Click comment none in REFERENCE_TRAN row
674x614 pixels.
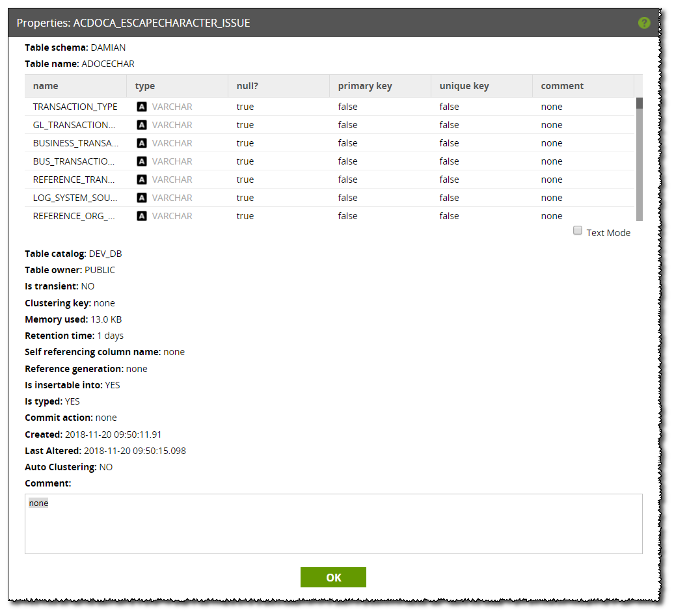point(552,180)
